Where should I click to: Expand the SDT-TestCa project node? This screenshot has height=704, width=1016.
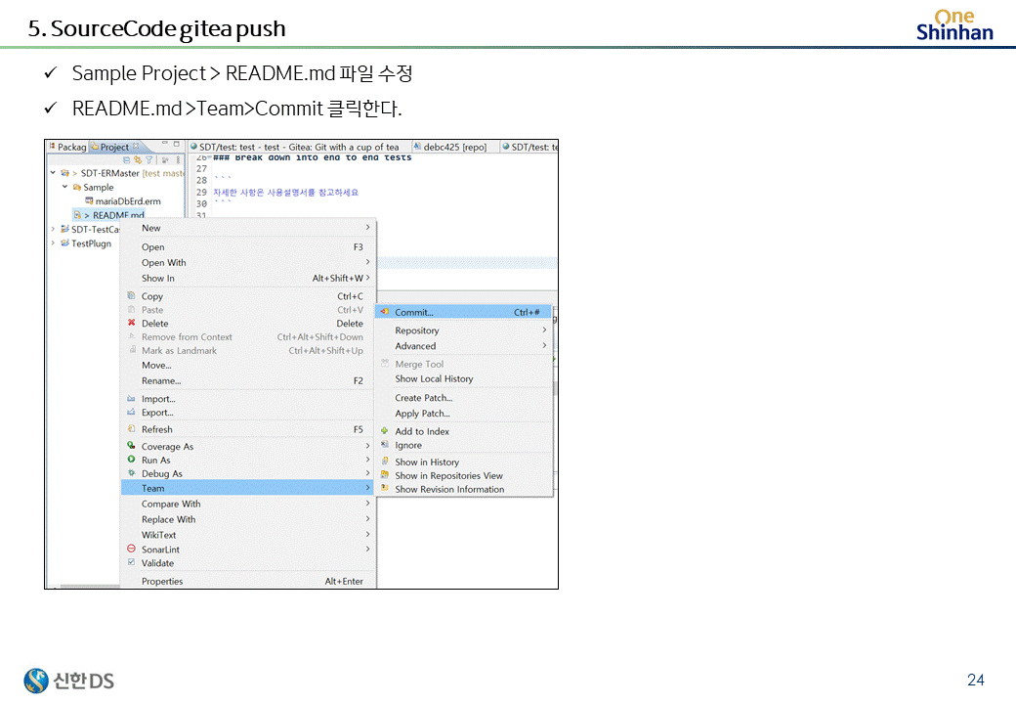click(53, 229)
